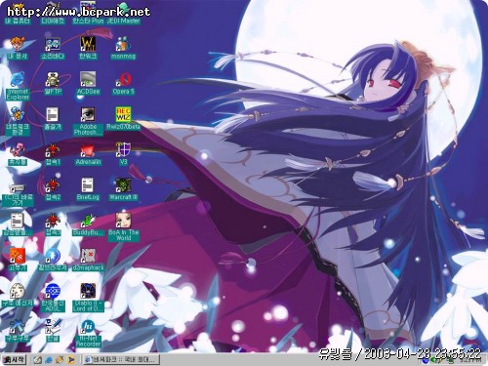488x366 pixels.
Task: Open the 알FTP shortcut
Action: click(x=53, y=83)
